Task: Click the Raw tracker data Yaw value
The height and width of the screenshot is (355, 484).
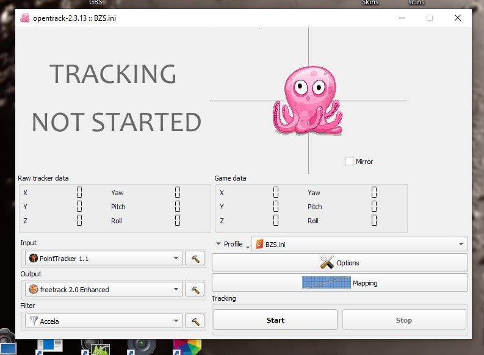Action: click(178, 192)
